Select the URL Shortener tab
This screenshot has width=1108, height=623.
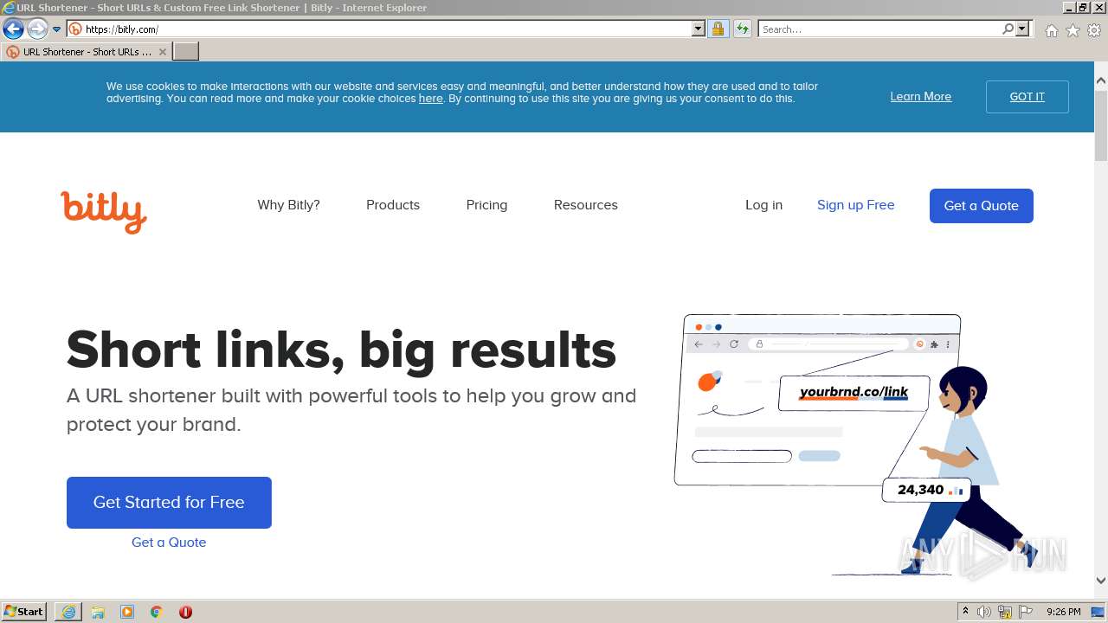coord(85,52)
